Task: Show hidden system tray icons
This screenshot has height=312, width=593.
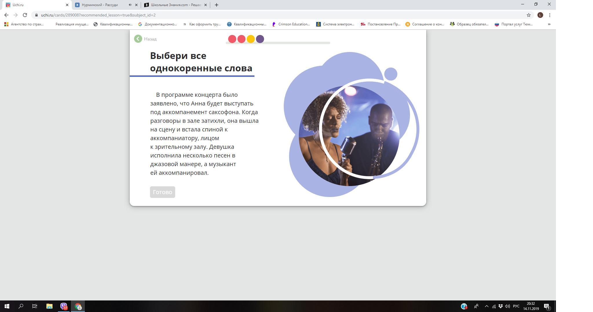Action: click(x=486, y=306)
